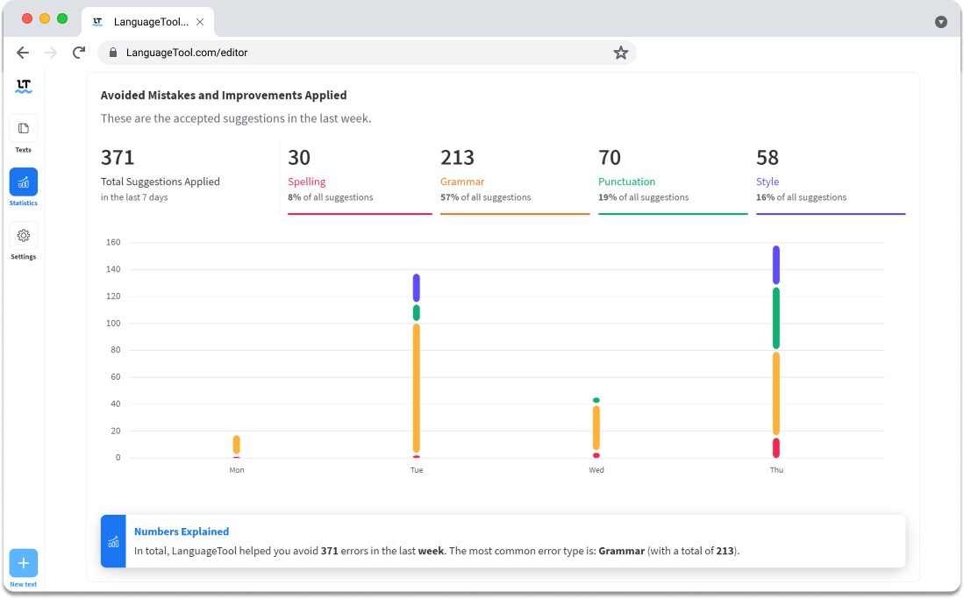Click Wednesday's green Punctuation dot
Screen dimensions: 964x599
(596, 401)
